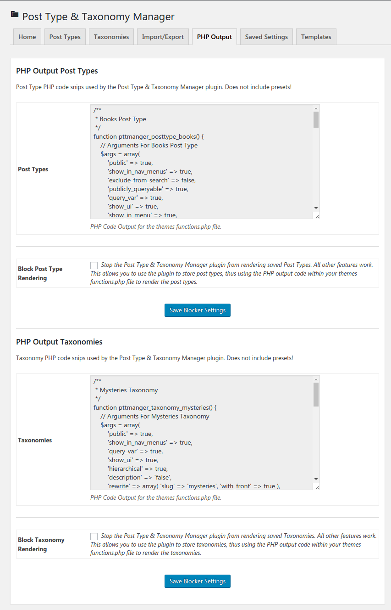The width and height of the screenshot is (391, 610).
Task: Click the down arrow of the Post Types code scrollbar
Action: point(316,208)
